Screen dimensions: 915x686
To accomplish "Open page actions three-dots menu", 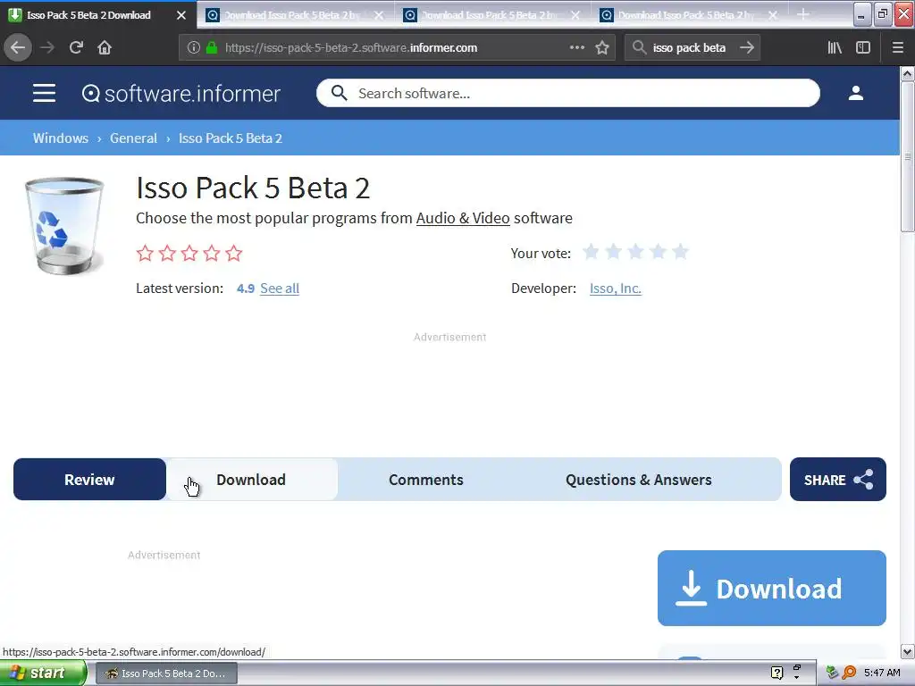I will point(576,47).
